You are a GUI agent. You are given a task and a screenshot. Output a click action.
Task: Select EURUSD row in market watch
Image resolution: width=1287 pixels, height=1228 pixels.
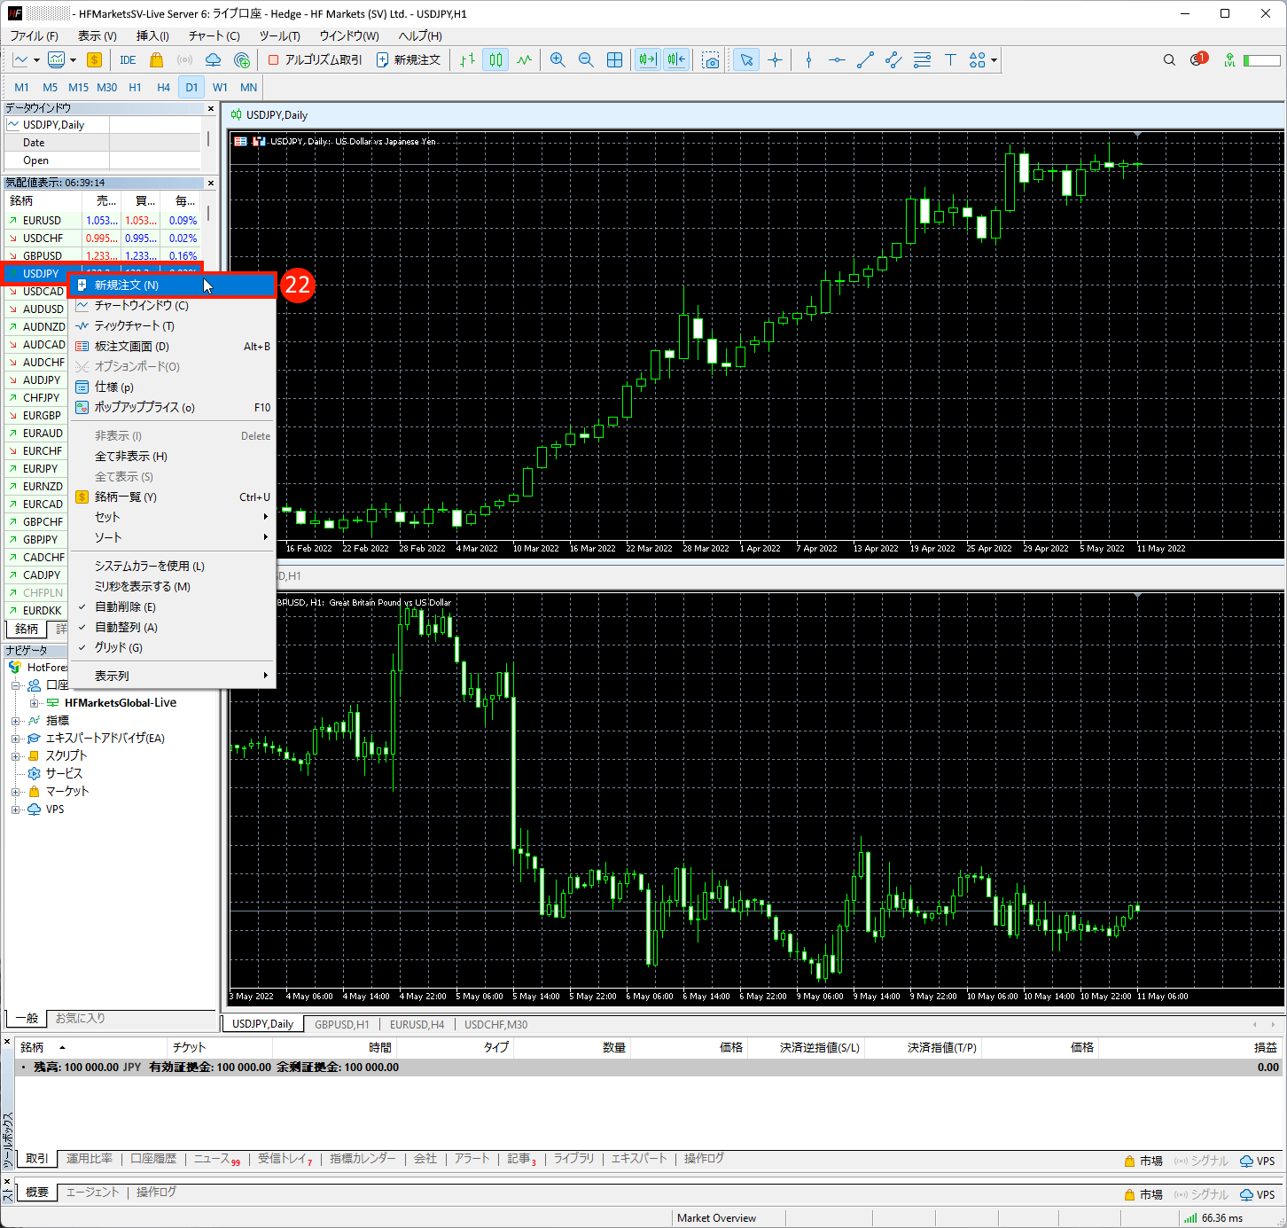[x=43, y=220]
